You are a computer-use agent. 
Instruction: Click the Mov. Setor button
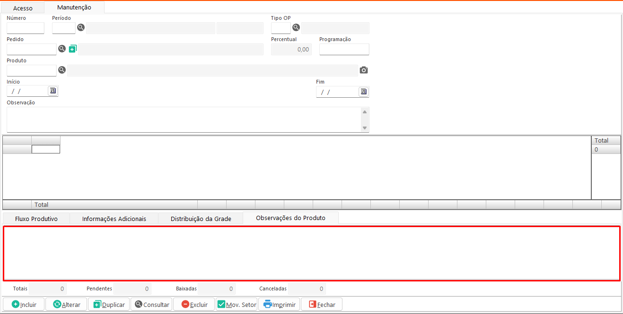[x=237, y=305]
